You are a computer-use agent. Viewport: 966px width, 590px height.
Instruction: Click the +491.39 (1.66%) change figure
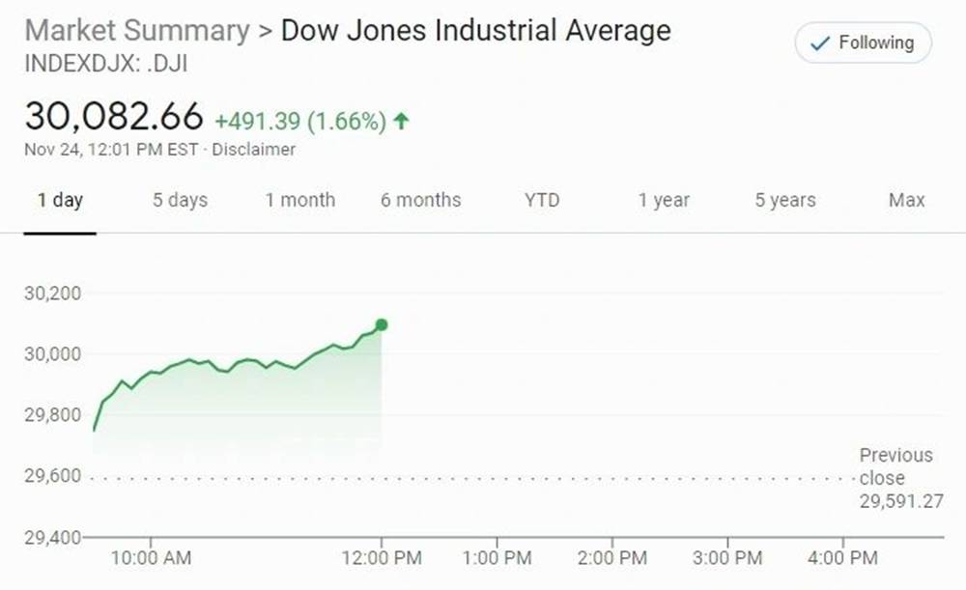click(x=300, y=122)
